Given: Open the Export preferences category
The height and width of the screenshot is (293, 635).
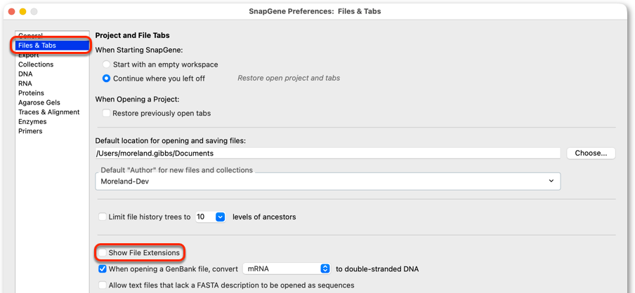Looking at the screenshot, I should coord(29,55).
